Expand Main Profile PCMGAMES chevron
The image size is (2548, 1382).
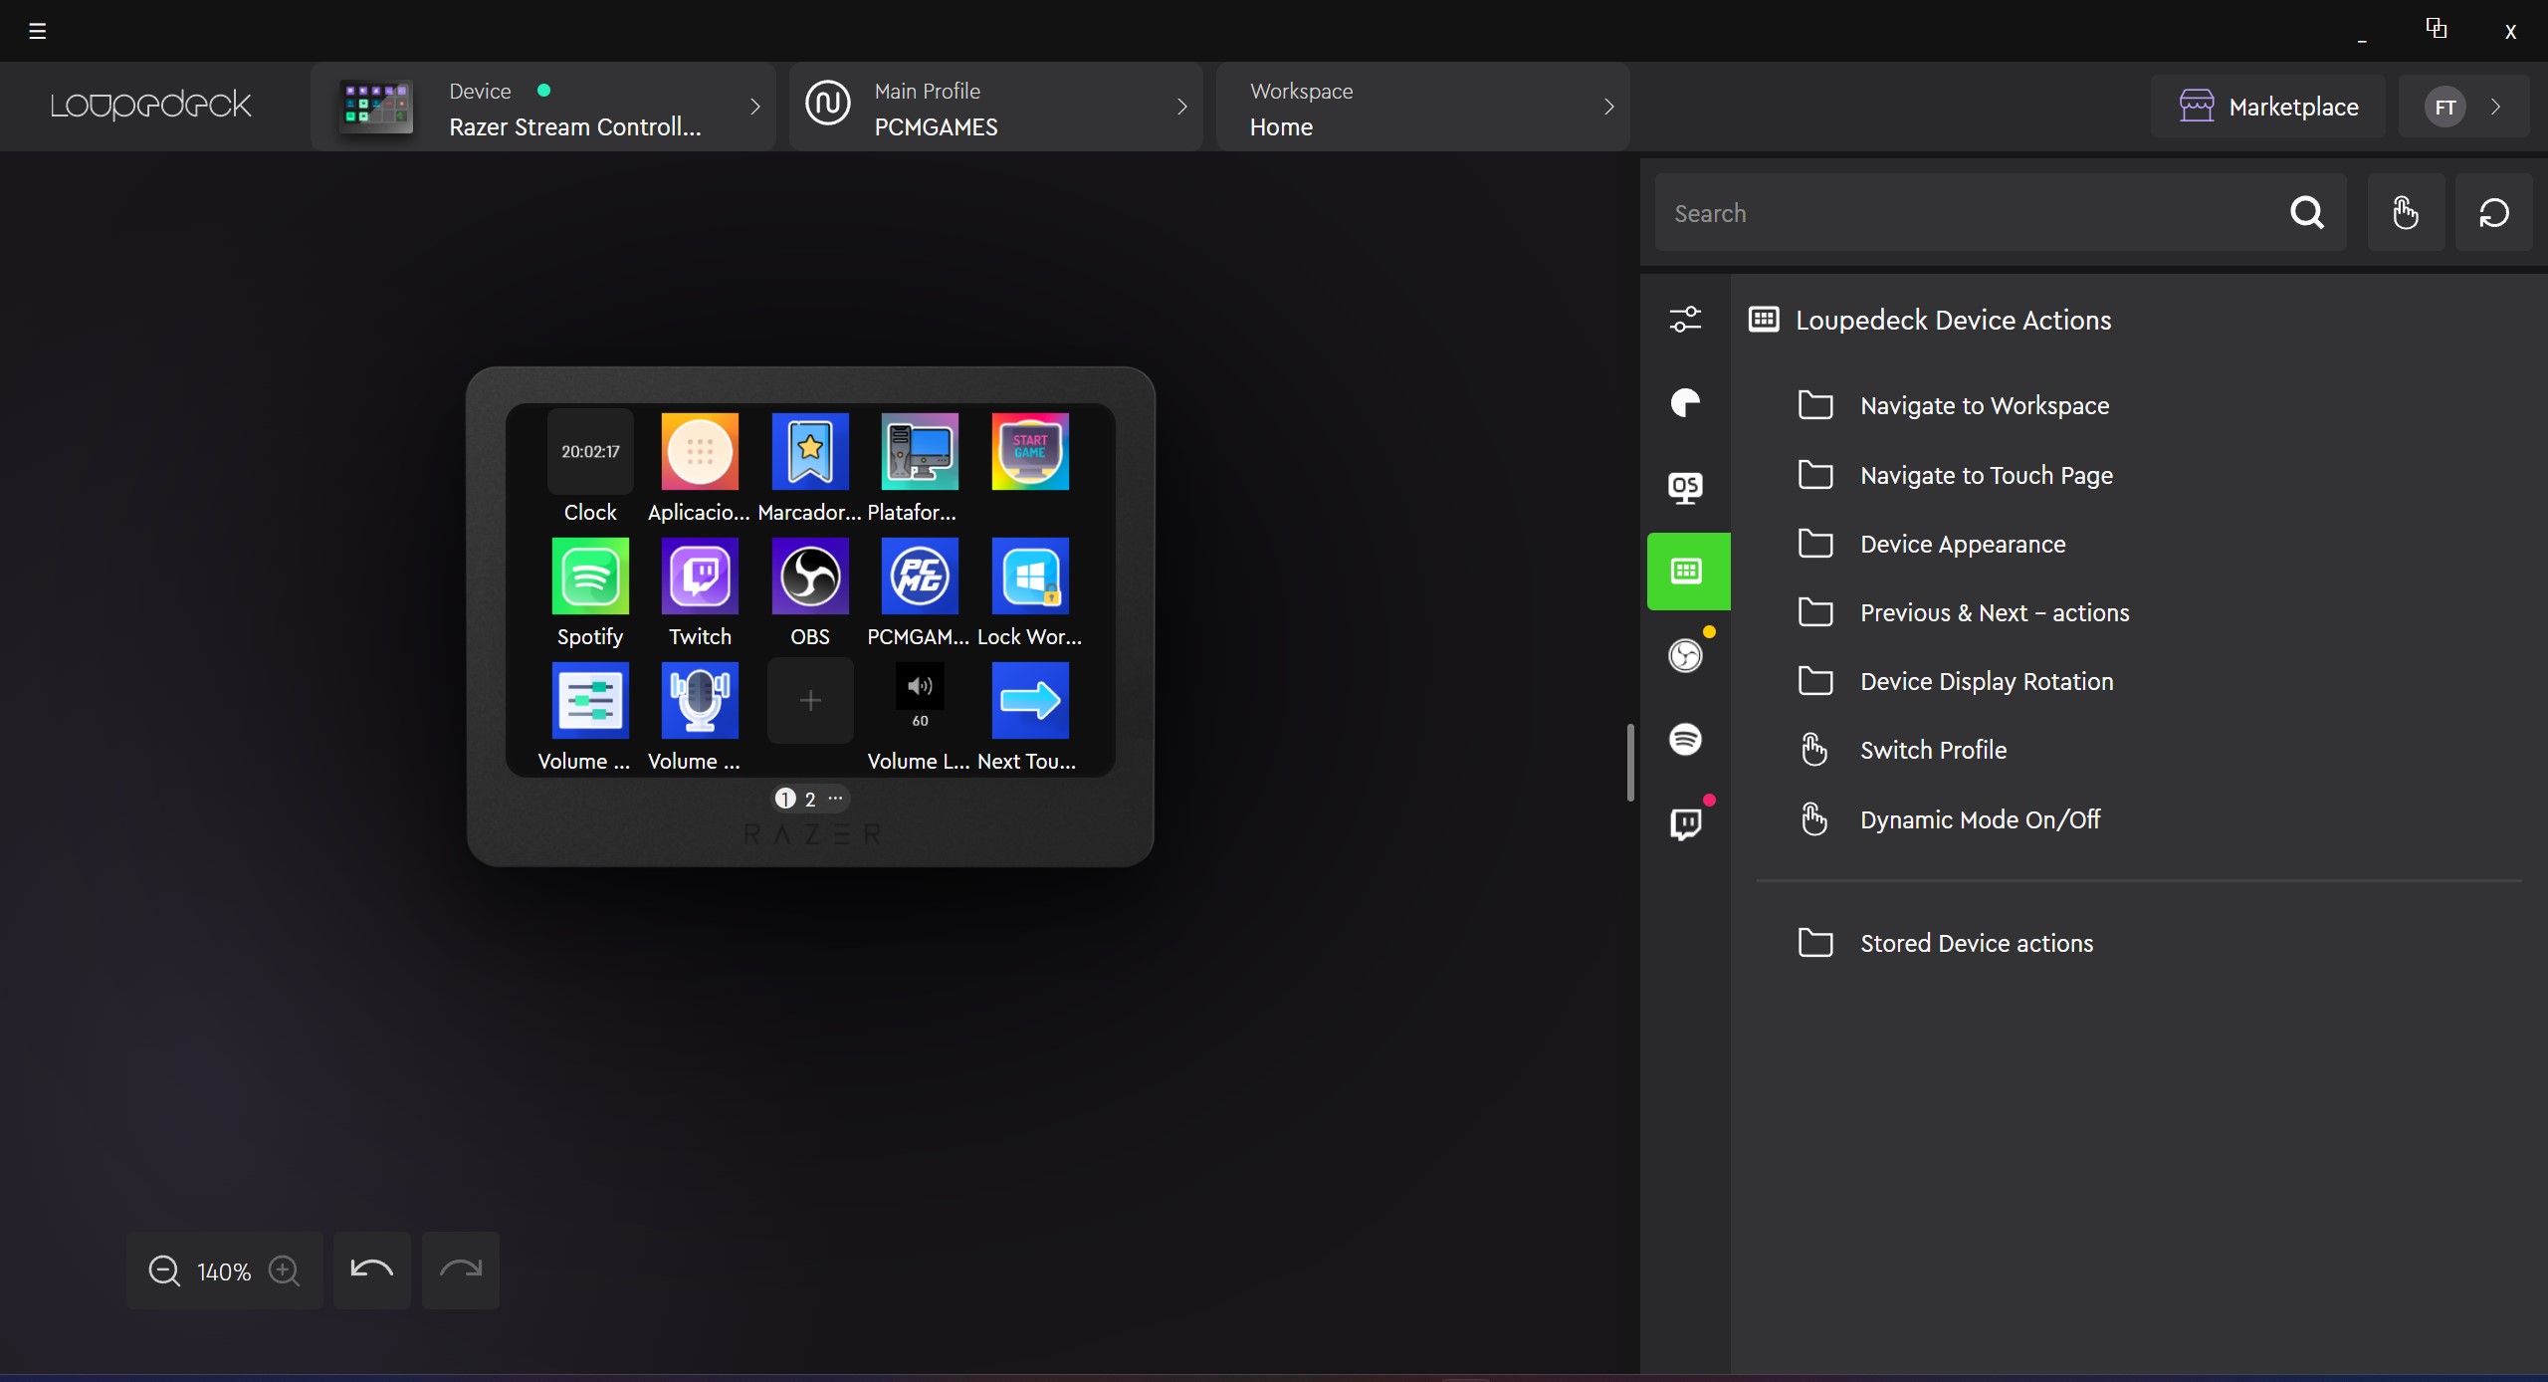point(1182,106)
